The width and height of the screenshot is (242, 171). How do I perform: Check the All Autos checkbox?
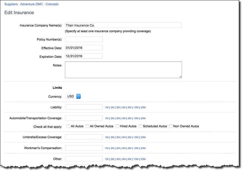68,126
